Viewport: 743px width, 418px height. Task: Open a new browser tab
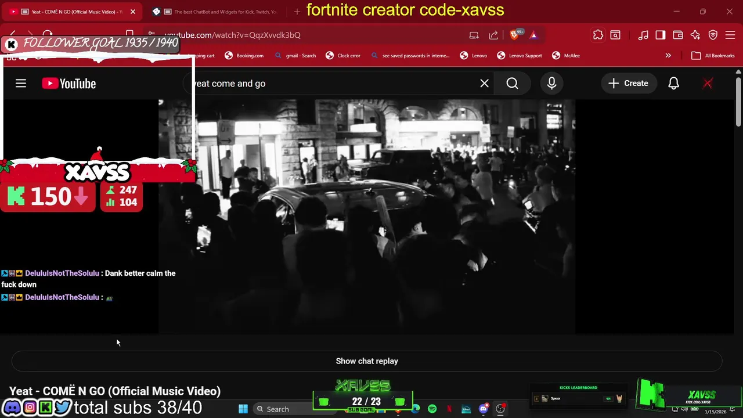(297, 12)
